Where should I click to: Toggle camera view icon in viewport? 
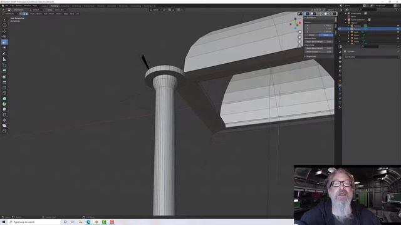click(299, 42)
